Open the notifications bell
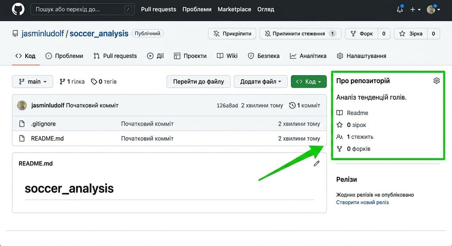This screenshot has width=452, height=246. tap(400, 9)
